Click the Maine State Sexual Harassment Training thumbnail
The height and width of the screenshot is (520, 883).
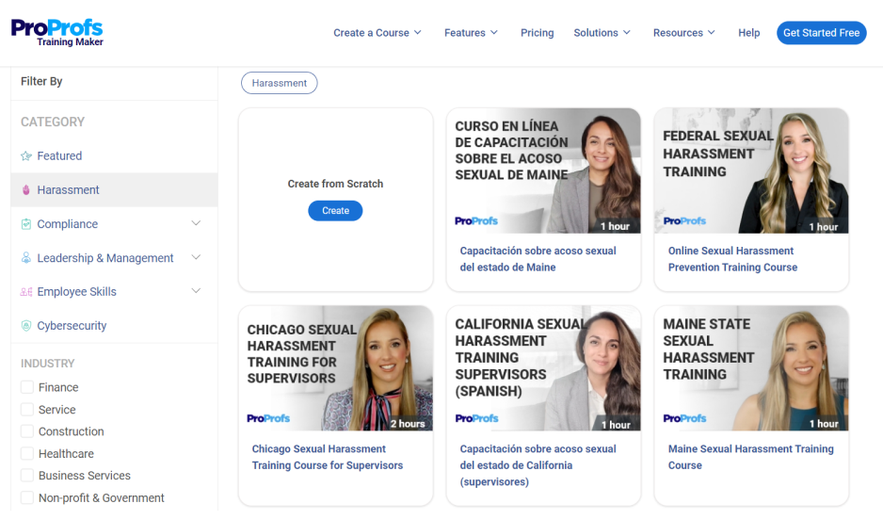coord(751,368)
